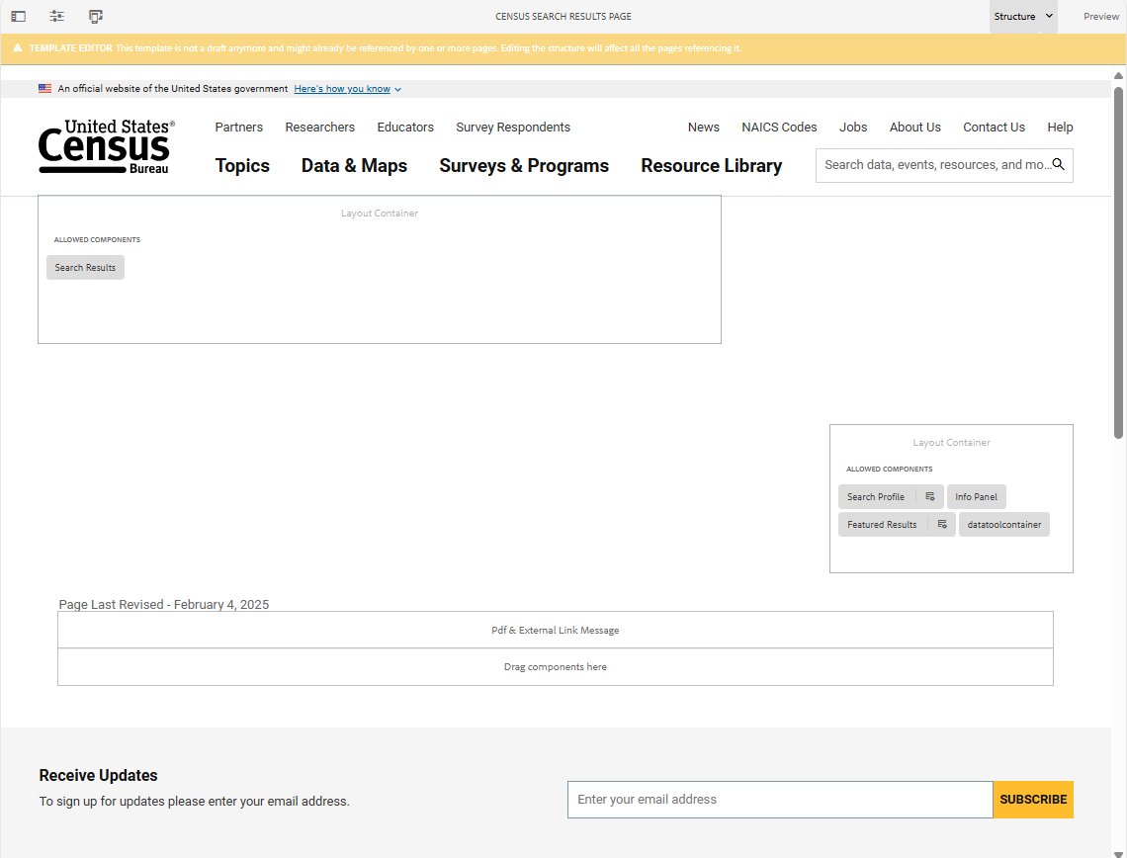The image size is (1127, 858).
Task: Toggle the side panel icon
Action: (18, 16)
